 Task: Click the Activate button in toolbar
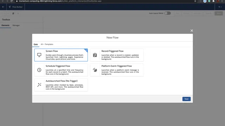197,13
